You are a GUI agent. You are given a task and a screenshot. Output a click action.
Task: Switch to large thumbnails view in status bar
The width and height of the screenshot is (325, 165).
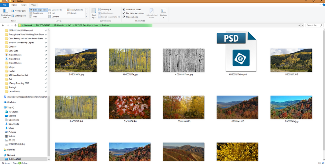[322, 163]
